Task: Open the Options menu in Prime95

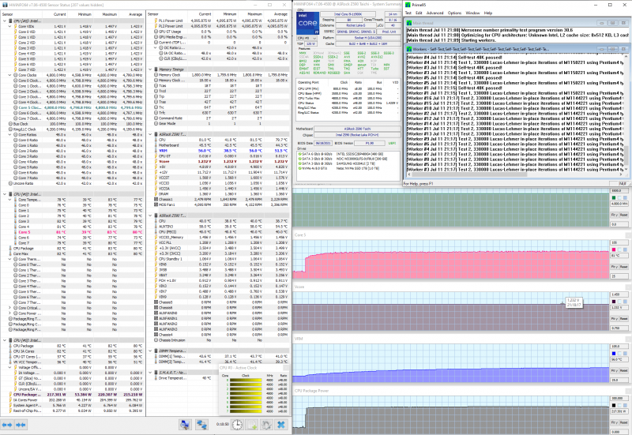Action: pyautogui.click(x=454, y=13)
